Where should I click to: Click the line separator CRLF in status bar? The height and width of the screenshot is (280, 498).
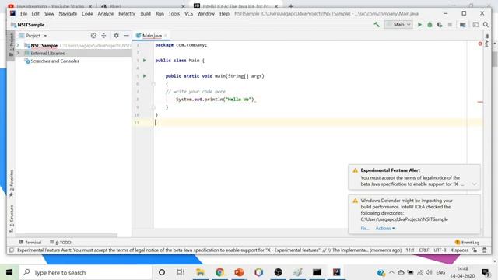click(x=423, y=250)
